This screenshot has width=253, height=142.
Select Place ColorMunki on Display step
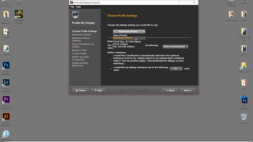pyautogui.click(x=83, y=45)
